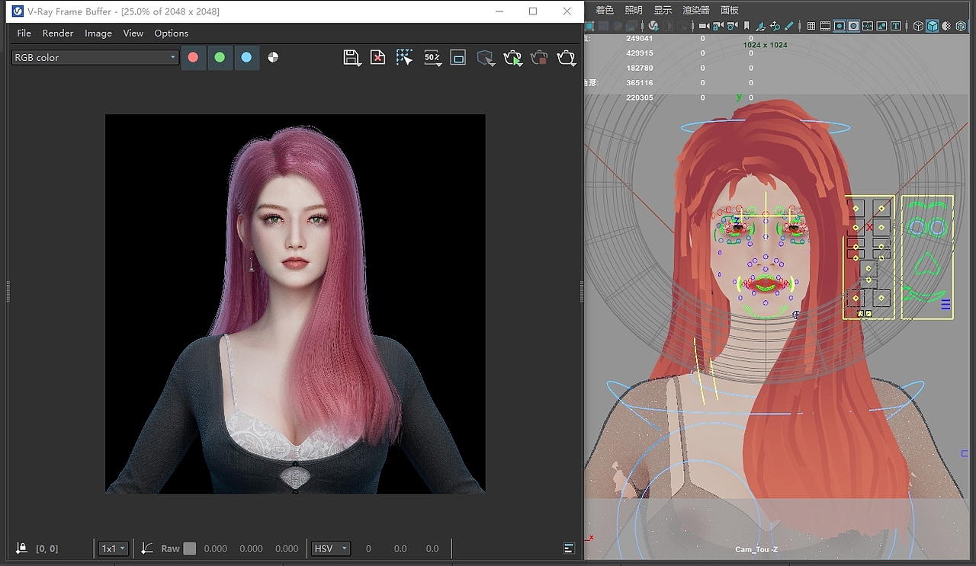Screen dimensions: 976x566
Task: Activate the region render selection tool
Action: (x=404, y=58)
